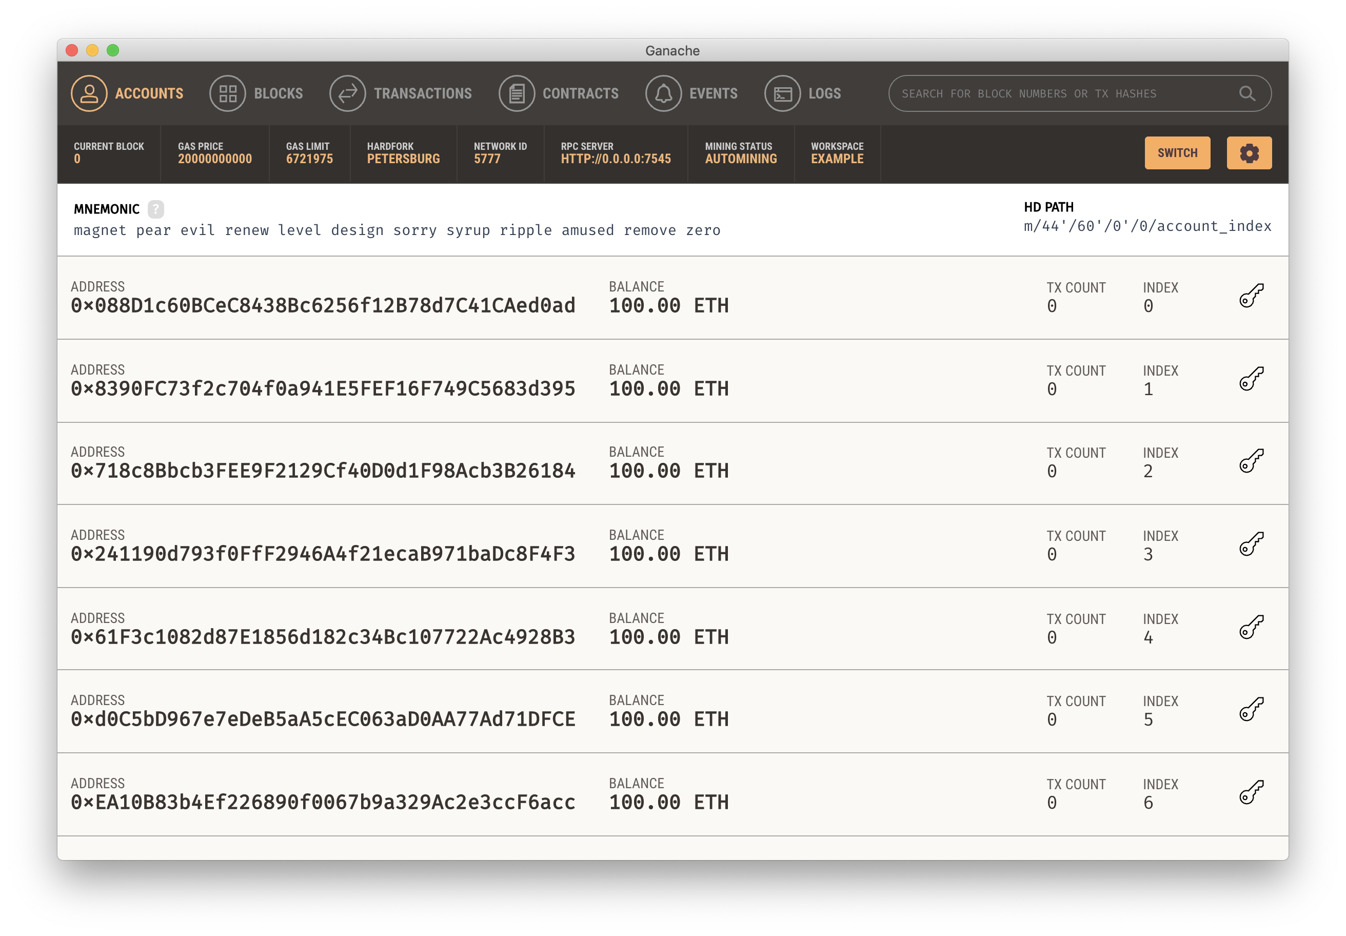
Task: Click the mnemonic phrase text
Action: click(x=397, y=230)
